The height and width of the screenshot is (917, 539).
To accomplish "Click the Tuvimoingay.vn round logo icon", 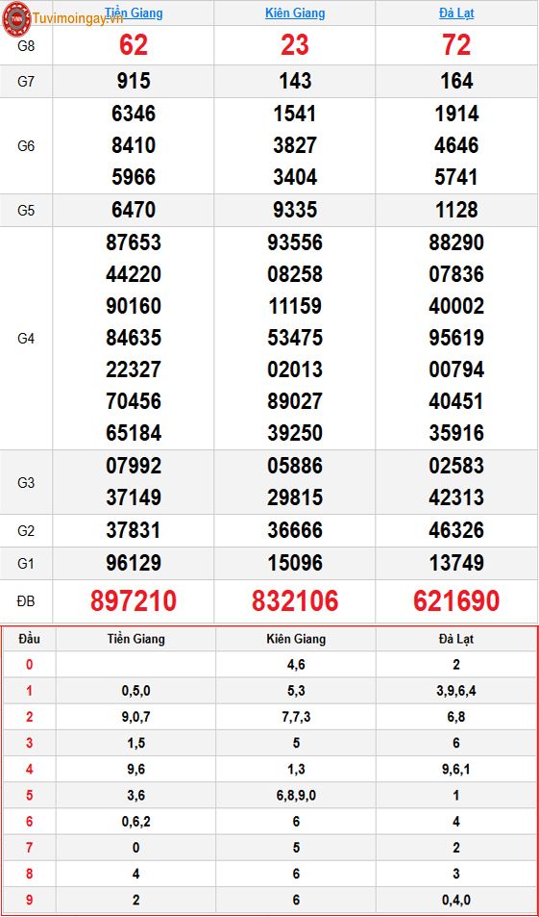I will click(16, 18).
